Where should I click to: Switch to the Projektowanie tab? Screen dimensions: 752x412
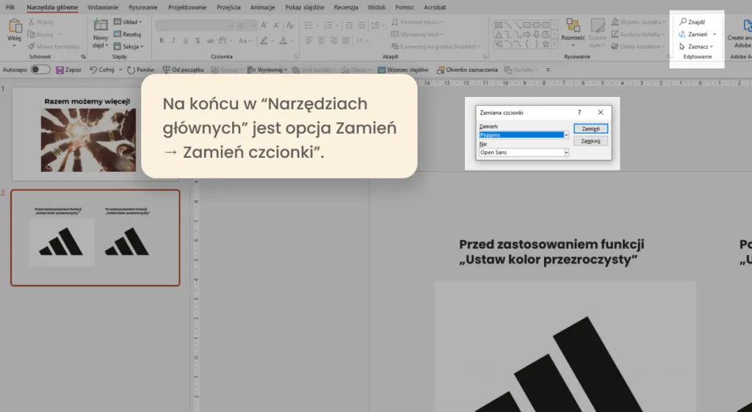(187, 7)
